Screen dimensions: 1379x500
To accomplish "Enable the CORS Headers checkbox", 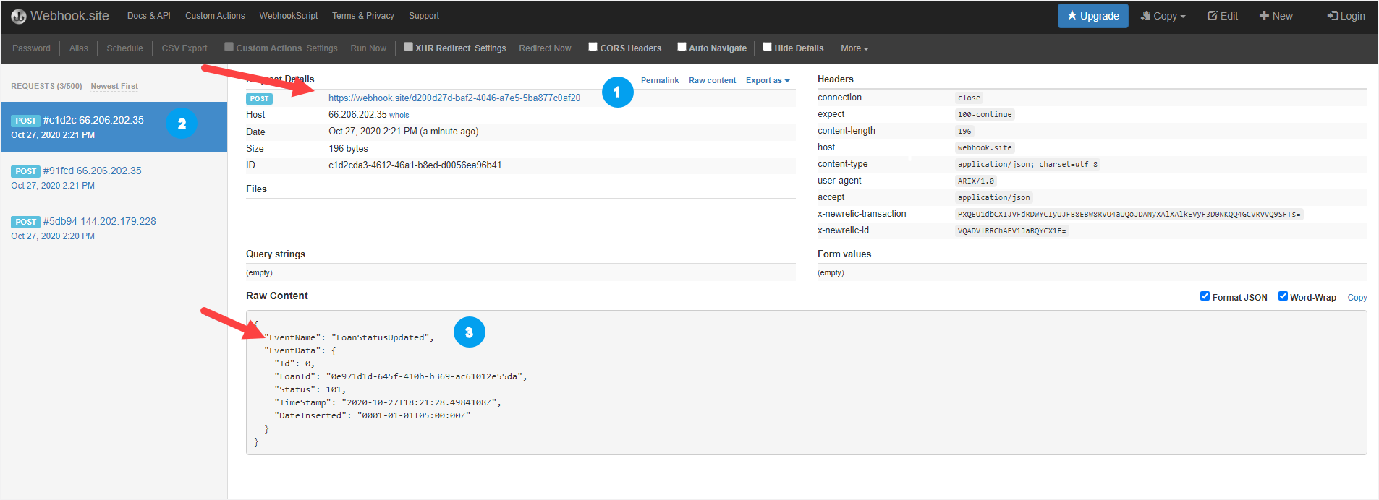I will tap(593, 47).
